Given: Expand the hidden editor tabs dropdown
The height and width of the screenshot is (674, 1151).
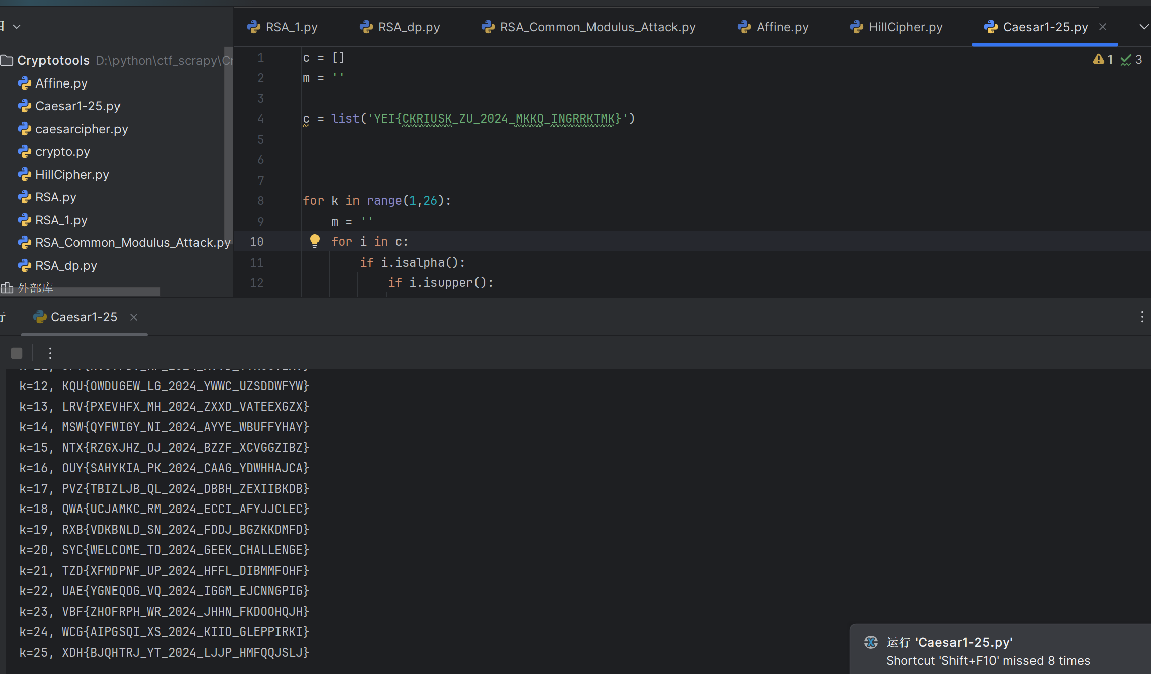Looking at the screenshot, I should point(1143,27).
